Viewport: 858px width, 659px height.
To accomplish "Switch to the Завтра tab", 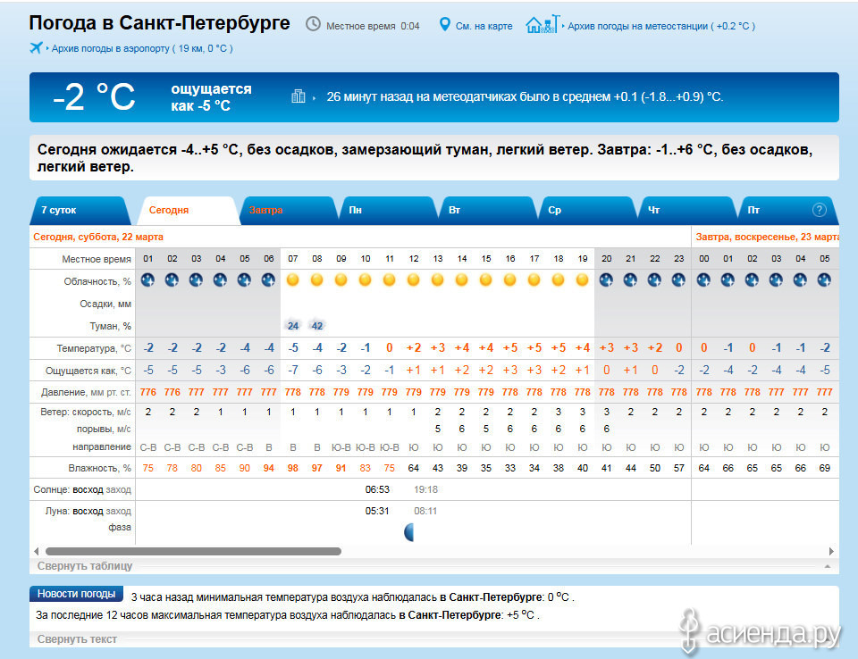I will coord(287,211).
